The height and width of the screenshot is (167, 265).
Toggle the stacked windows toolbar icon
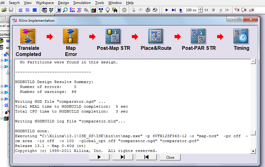(x=44, y=10)
